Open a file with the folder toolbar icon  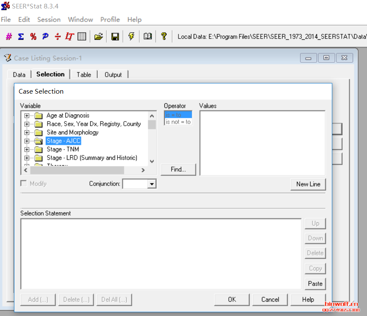[99, 36]
